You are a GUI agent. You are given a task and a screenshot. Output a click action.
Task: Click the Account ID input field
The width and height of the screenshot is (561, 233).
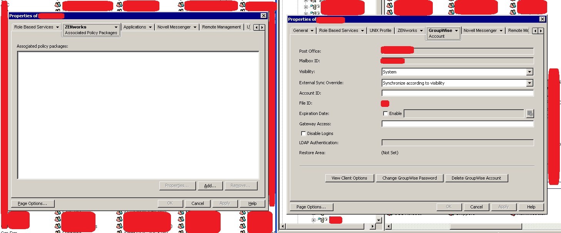458,93
